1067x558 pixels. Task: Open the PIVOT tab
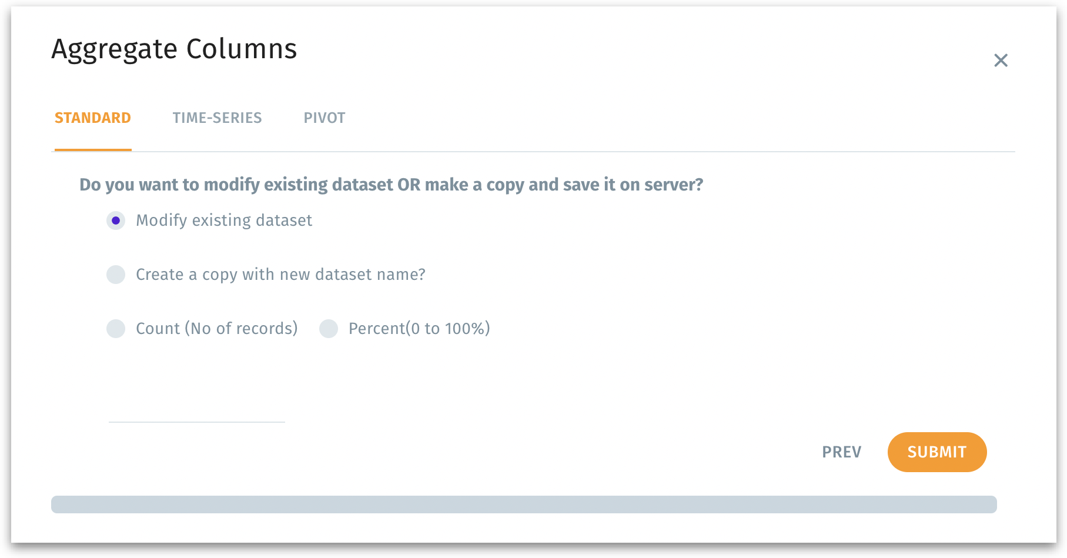click(x=324, y=118)
